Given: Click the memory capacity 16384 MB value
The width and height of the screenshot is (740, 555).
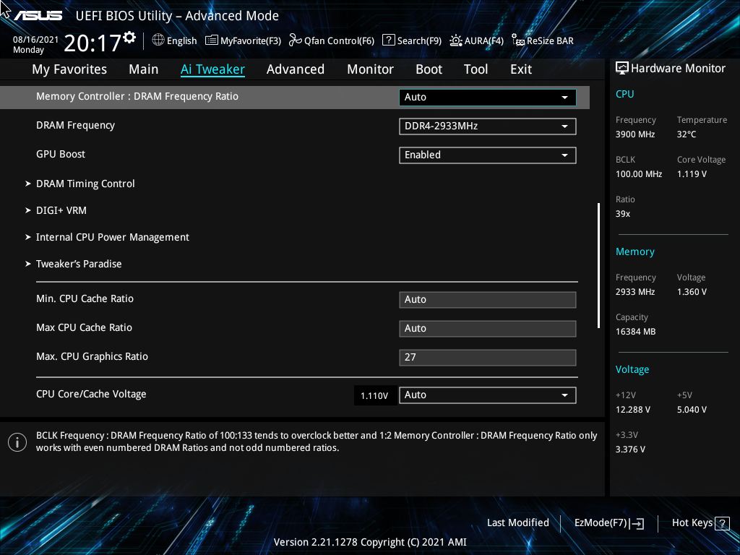Looking at the screenshot, I should pos(635,331).
